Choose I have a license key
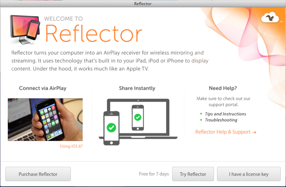Image resolution: width=286 pixels, height=187 pixels. pyautogui.click(x=249, y=174)
